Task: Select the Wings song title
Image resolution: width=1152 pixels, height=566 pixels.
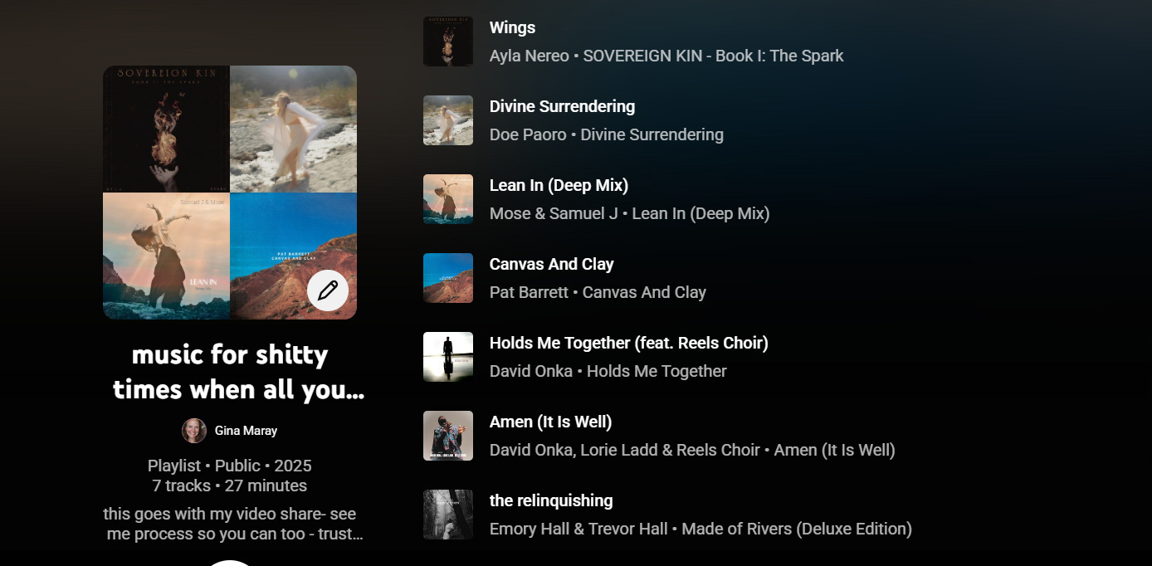Action: pos(512,27)
